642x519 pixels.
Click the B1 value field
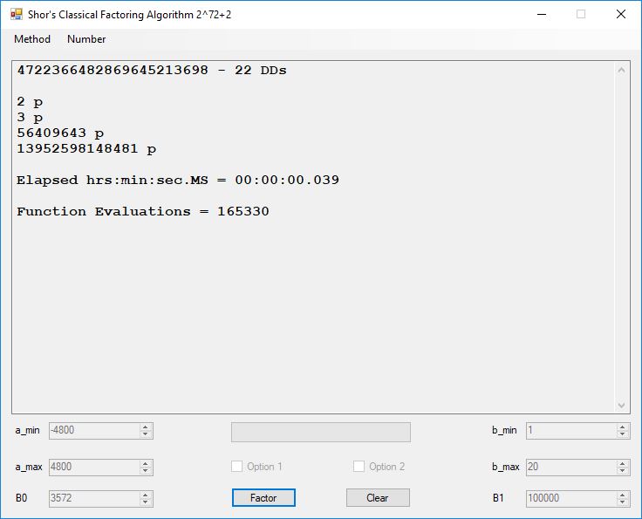coord(571,498)
